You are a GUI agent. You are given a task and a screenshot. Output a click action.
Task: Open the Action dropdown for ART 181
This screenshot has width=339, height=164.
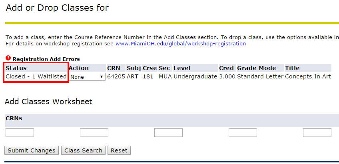[x=87, y=77]
